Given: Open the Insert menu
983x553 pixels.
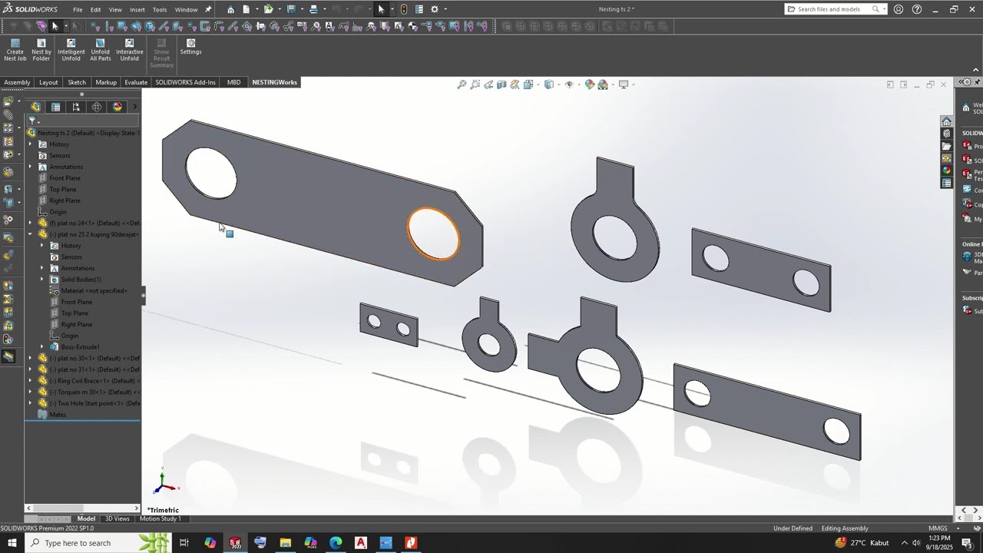Looking at the screenshot, I should 137,10.
